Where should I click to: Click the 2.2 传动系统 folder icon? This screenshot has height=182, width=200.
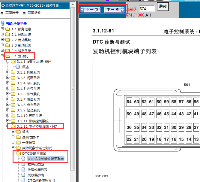(7, 40)
